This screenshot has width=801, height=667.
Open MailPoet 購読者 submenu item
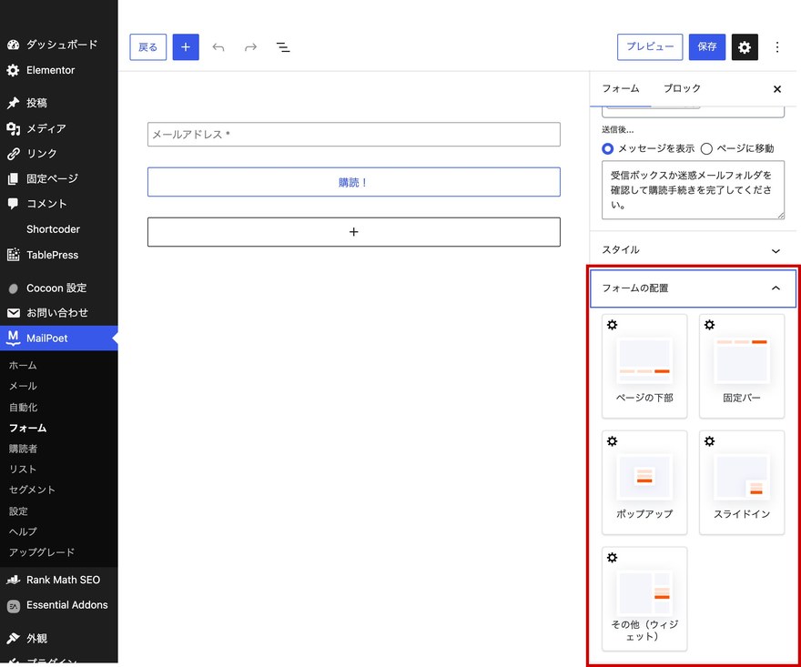(23, 449)
